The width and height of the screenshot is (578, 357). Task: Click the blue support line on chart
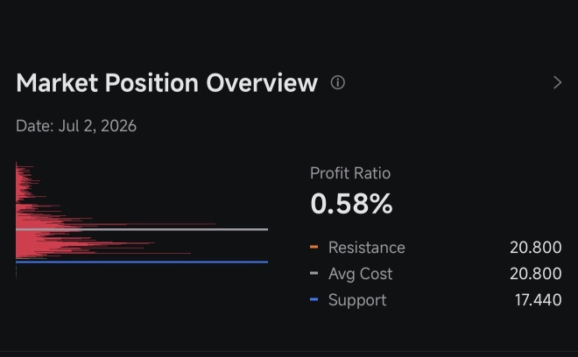click(142, 262)
